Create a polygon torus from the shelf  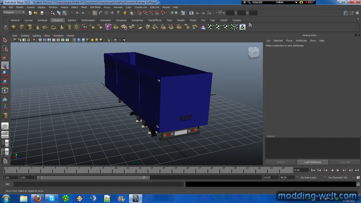(x=53, y=27)
